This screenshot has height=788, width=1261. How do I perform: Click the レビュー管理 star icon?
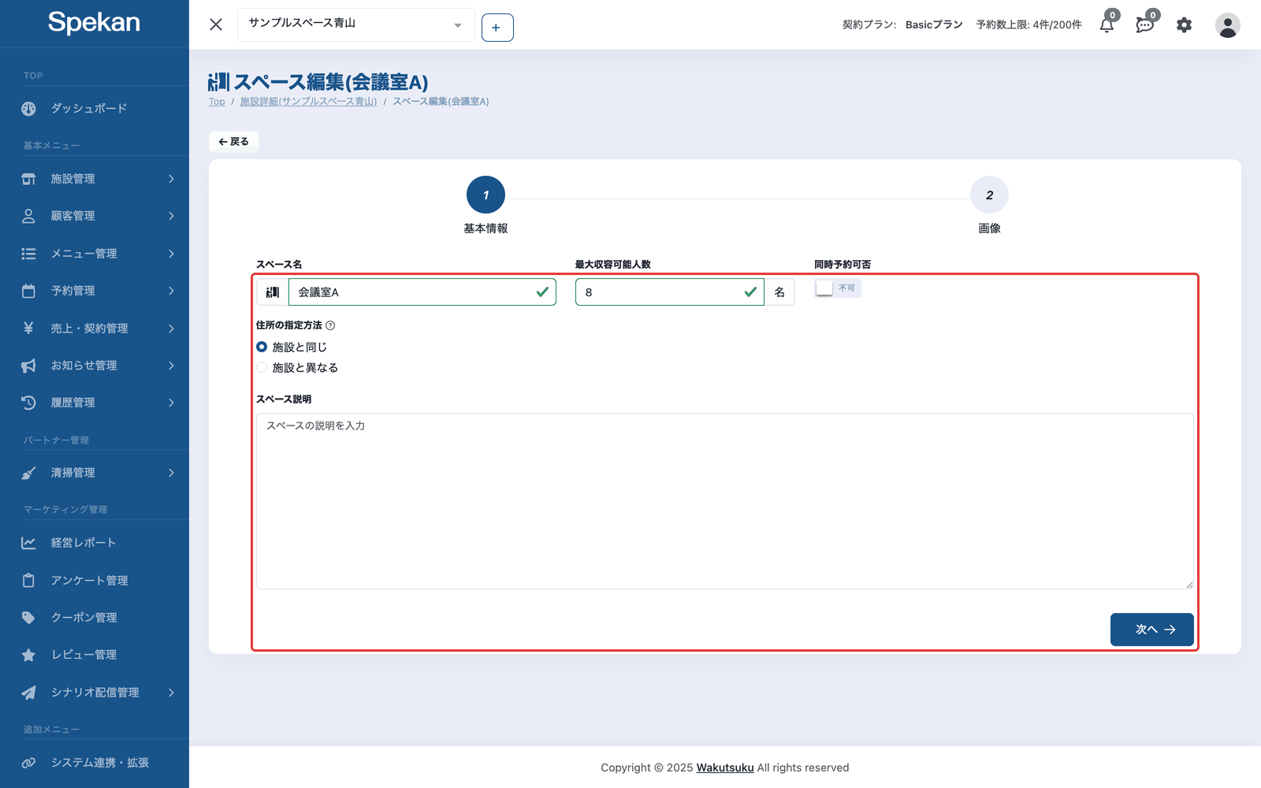coord(28,655)
